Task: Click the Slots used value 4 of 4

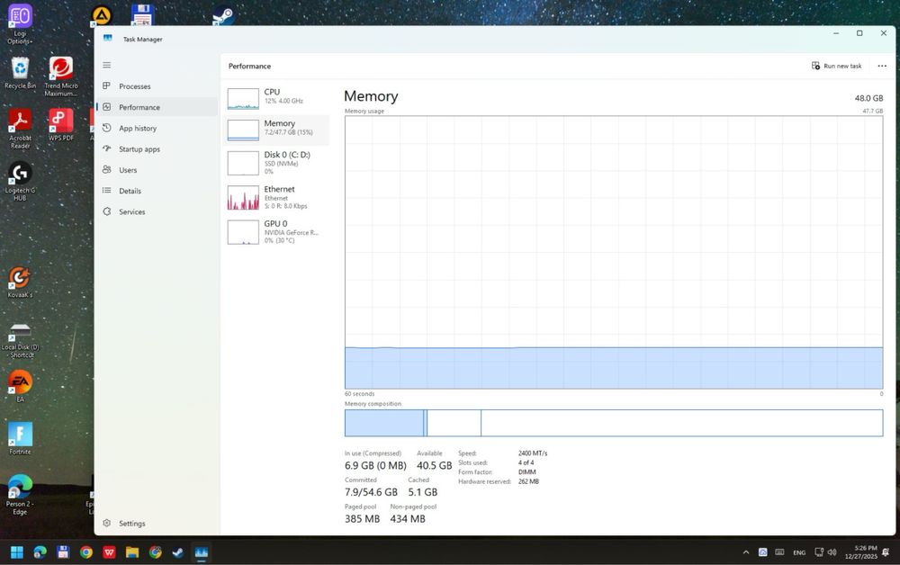Action: point(526,462)
